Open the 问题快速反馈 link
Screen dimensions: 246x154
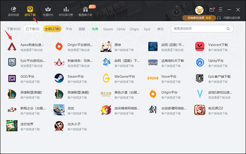pos(232,18)
